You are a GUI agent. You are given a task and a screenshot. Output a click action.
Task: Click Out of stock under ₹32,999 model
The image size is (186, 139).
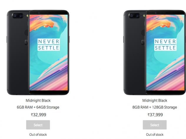38,135
